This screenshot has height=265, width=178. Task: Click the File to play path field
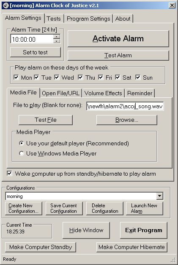click(125, 106)
